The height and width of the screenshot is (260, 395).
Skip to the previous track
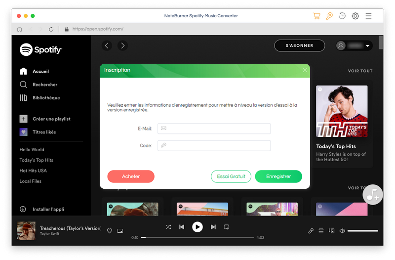pos(182,227)
